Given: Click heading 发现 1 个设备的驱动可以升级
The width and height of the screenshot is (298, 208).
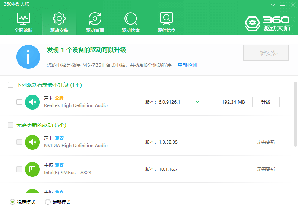Looking at the screenshot, I should 86,50.
